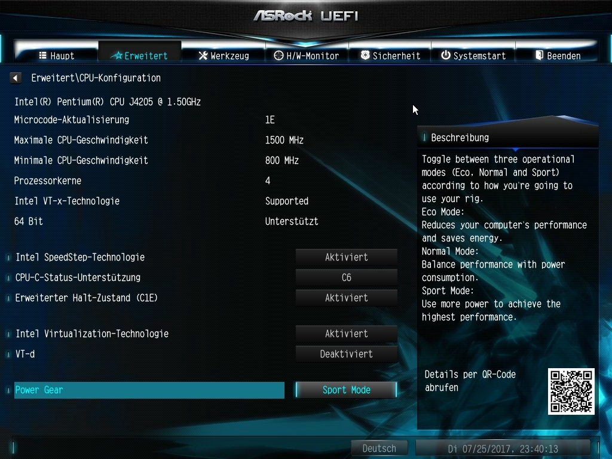The width and height of the screenshot is (612, 459).
Task: Click the Erweitert\CPU-Konfiguration breadcrumb text
Action: pyautogui.click(x=96, y=78)
